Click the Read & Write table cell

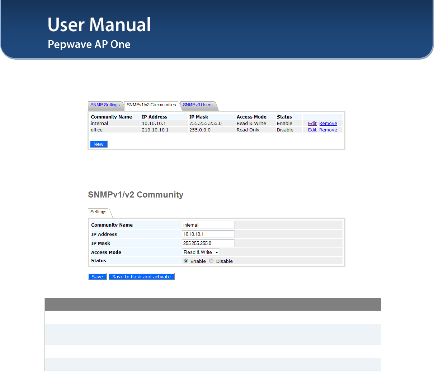256,124
